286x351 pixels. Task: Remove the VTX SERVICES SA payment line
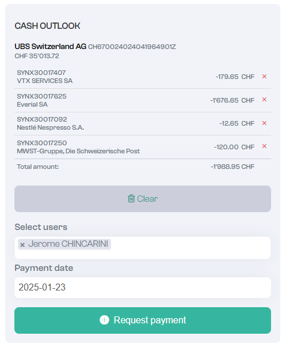(x=264, y=77)
